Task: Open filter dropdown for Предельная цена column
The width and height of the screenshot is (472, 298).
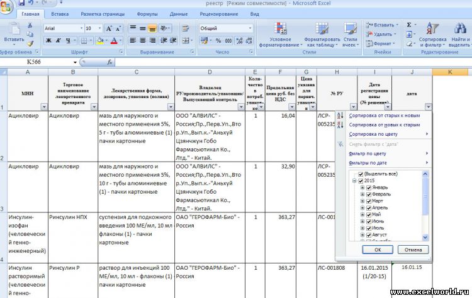Action: click(291, 107)
